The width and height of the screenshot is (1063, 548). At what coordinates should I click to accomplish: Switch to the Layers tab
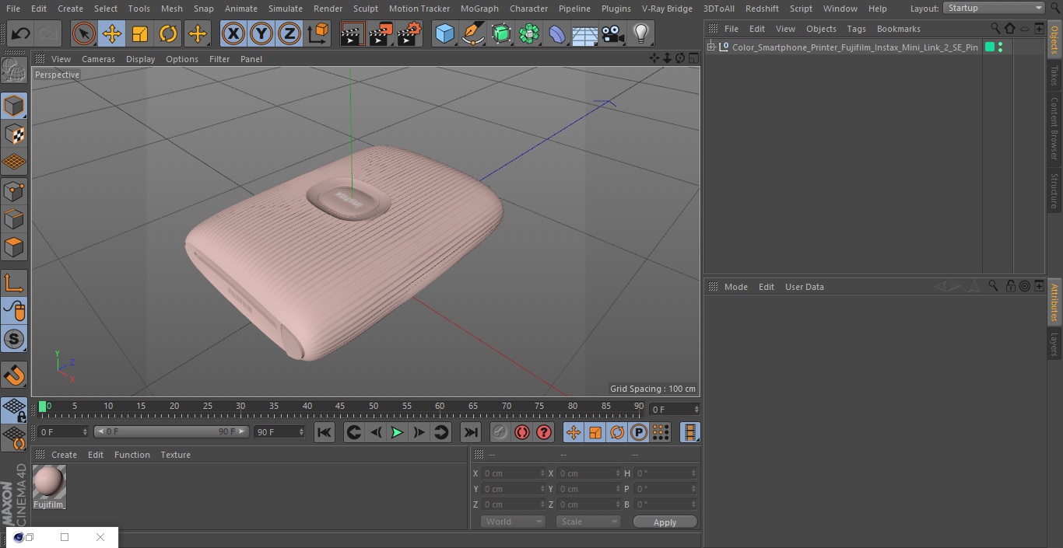pyautogui.click(x=1054, y=344)
